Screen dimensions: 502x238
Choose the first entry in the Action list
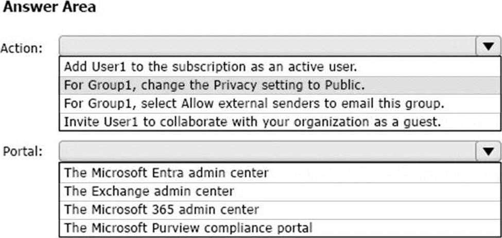point(280,67)
